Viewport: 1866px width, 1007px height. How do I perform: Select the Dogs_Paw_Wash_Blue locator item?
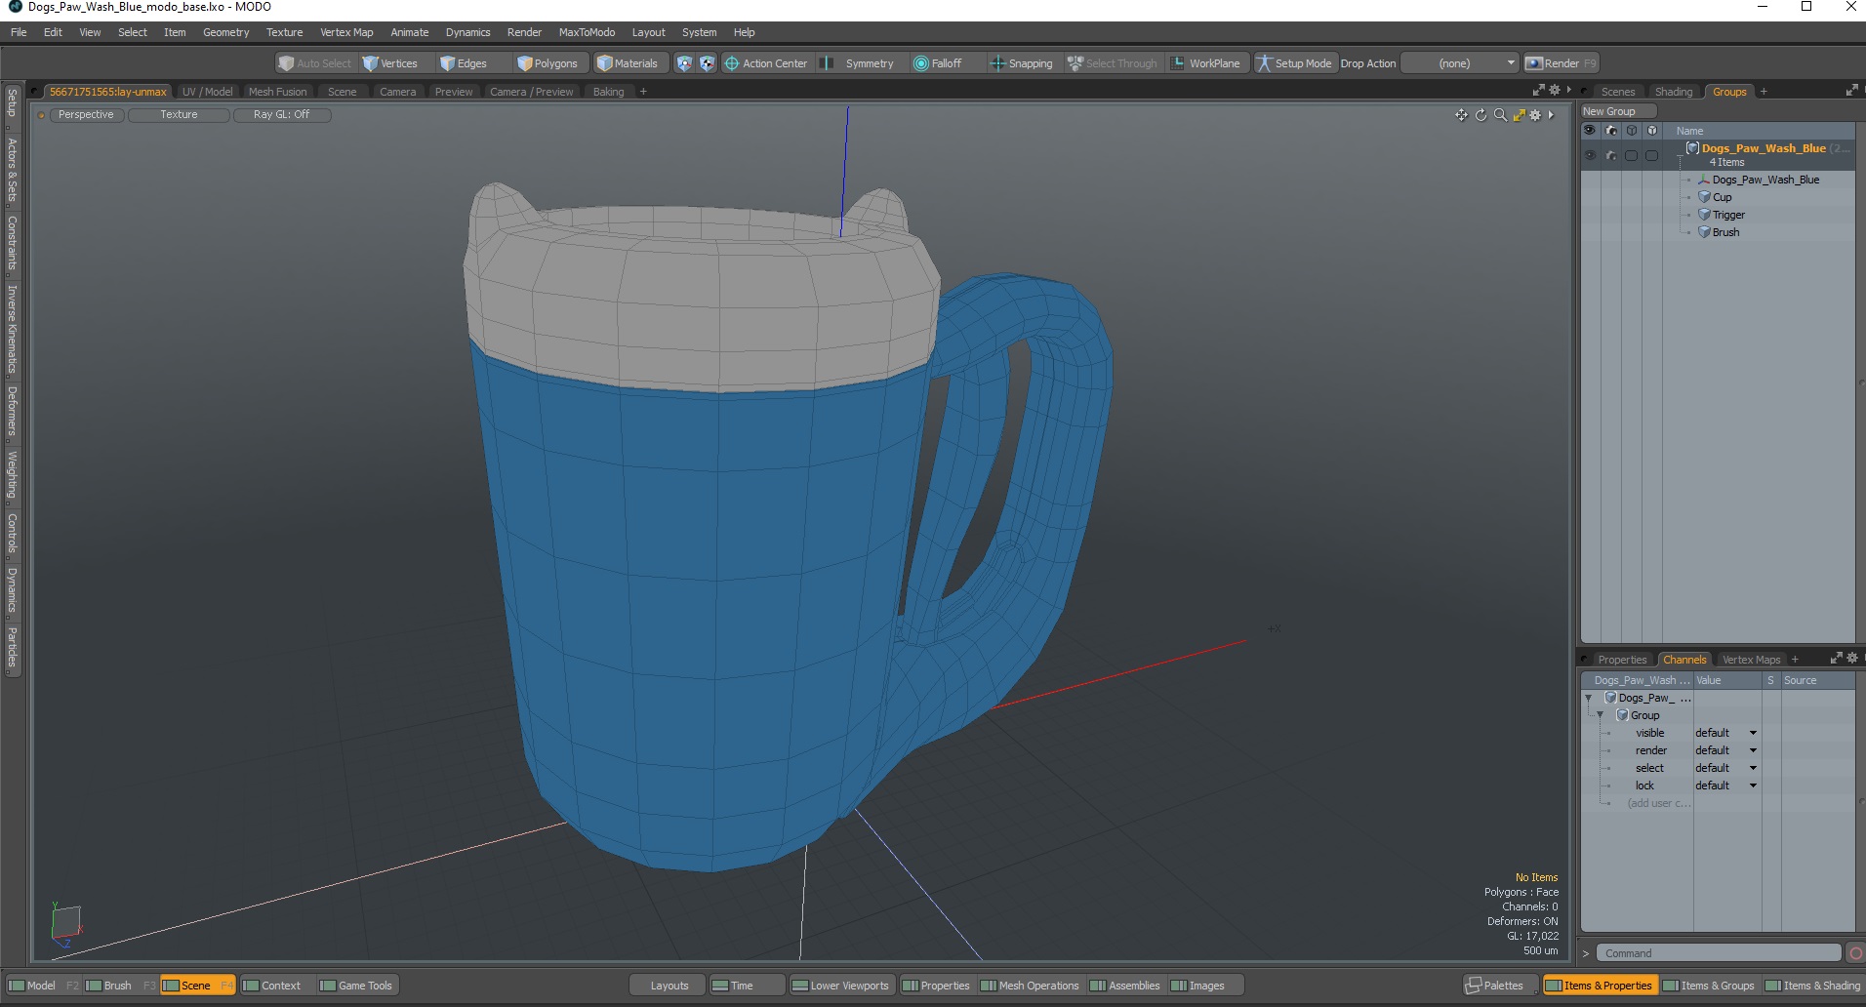click(x=1765, y=180)
